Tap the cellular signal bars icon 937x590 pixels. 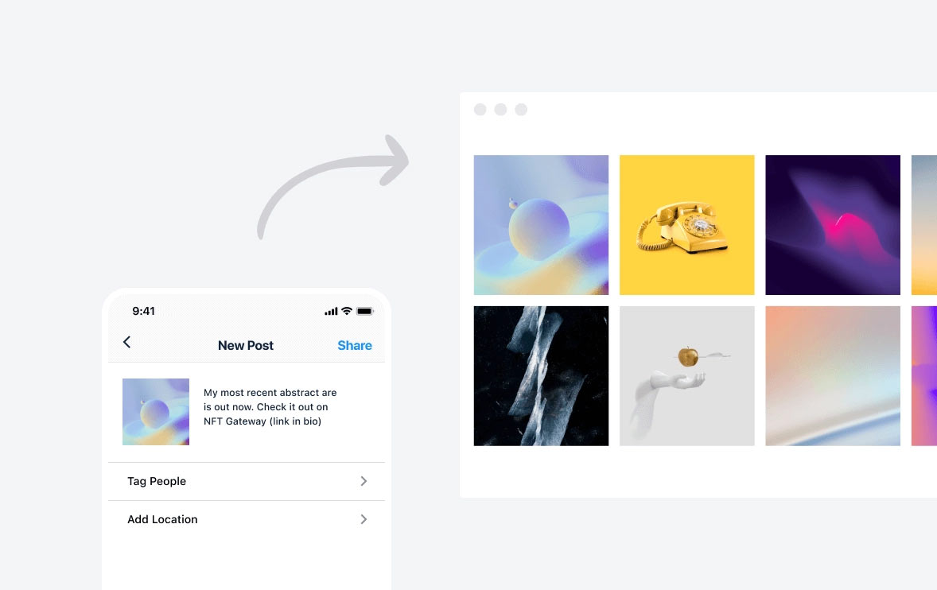pyautogui.click(x=331, y=311)
